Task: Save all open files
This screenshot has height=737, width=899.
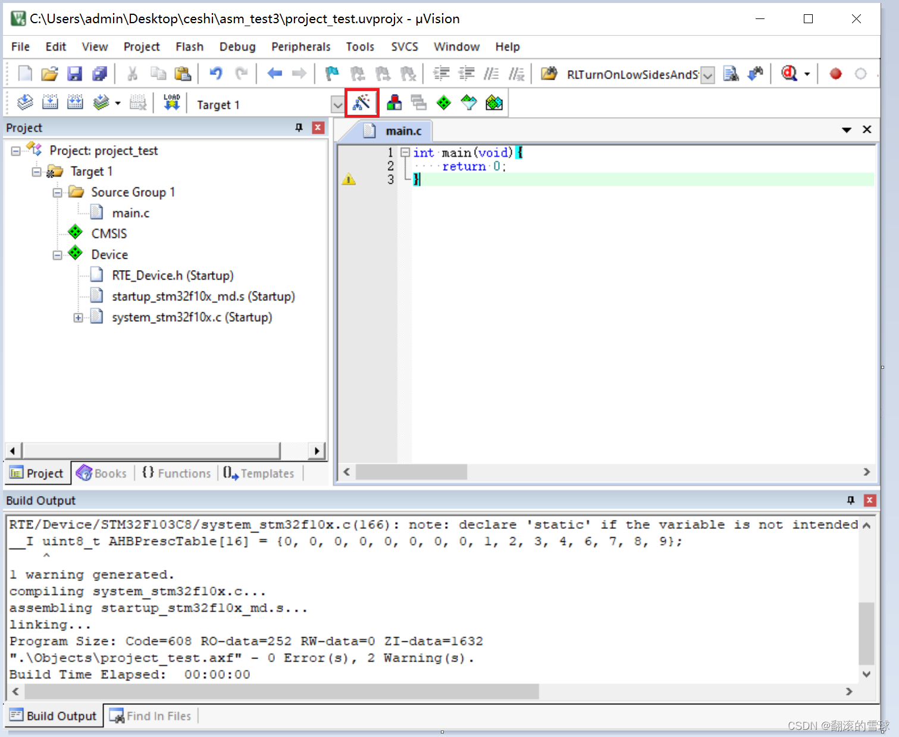Action: [x=99, y=73]
